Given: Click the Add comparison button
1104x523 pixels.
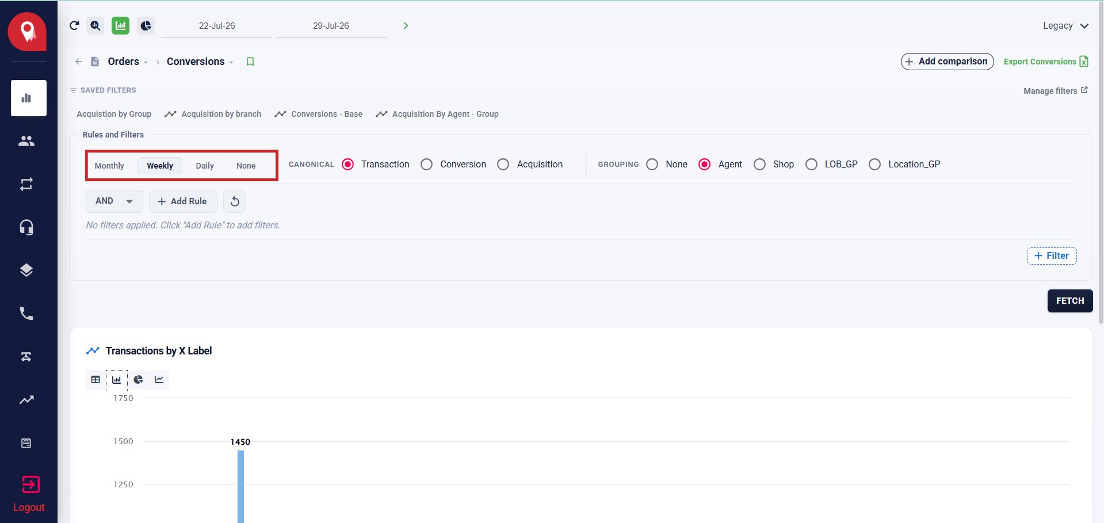Looking at the screenshot, I should click(947, 62).
